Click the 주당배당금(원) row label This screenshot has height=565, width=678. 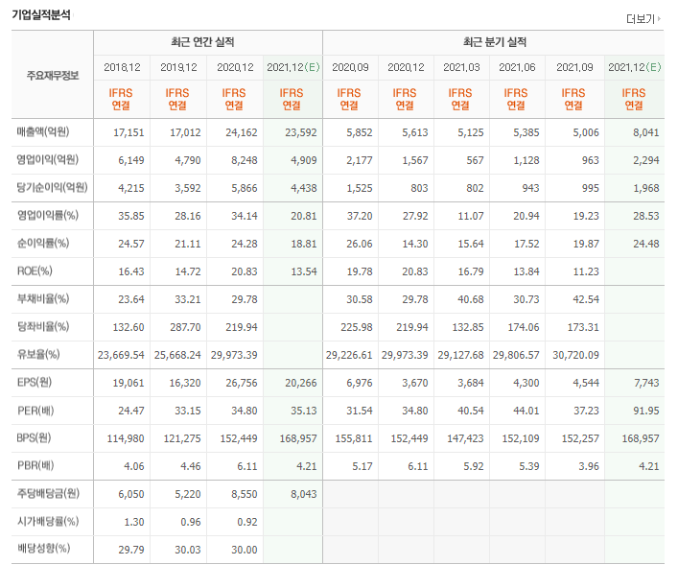click(48, 493)
